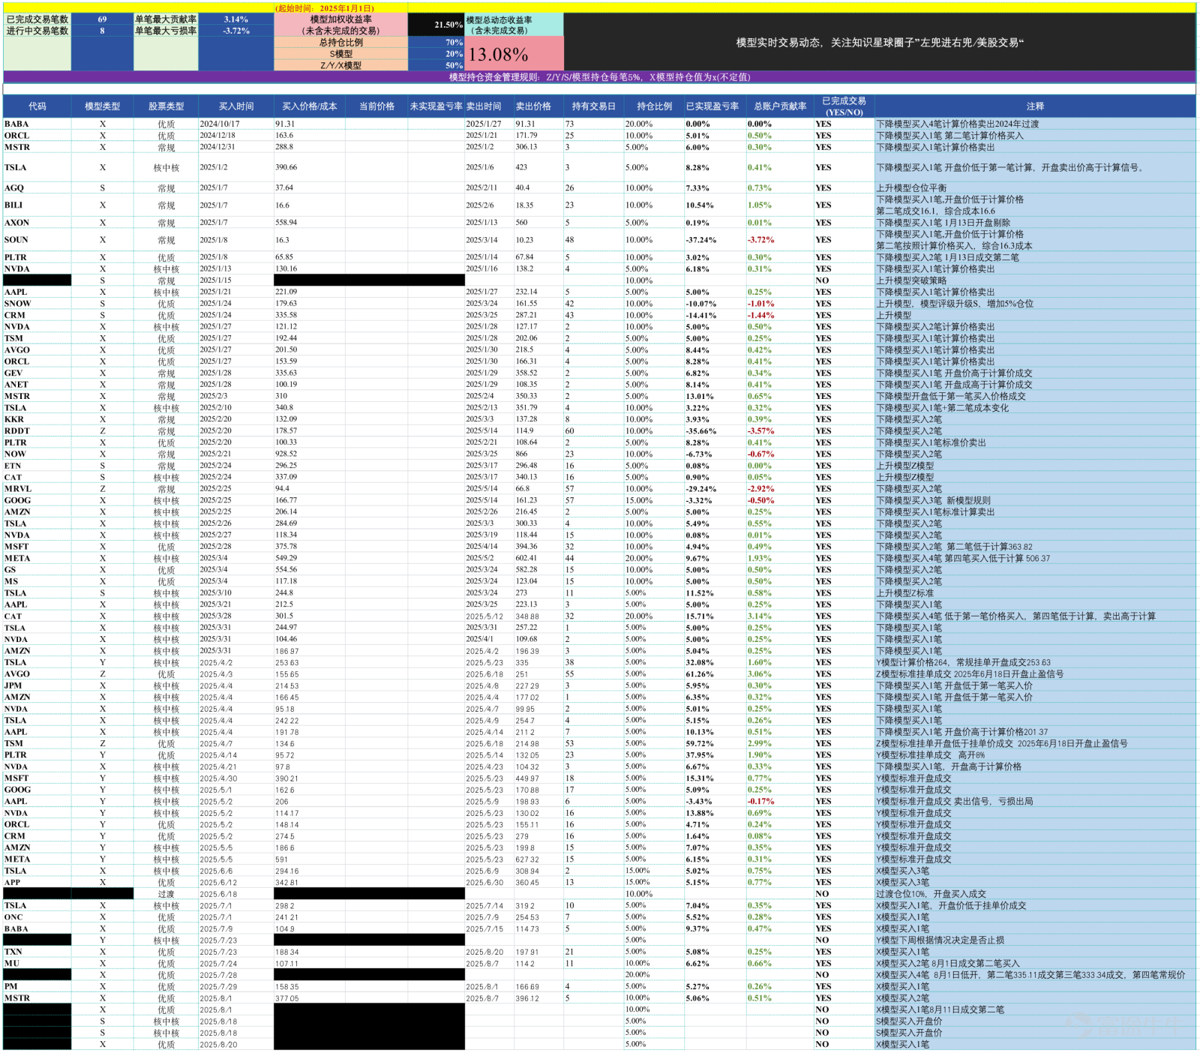This screenshot has height=1053, width=1200.
Task: Select the RDDT ticker cell
Action: click(37, 431)
